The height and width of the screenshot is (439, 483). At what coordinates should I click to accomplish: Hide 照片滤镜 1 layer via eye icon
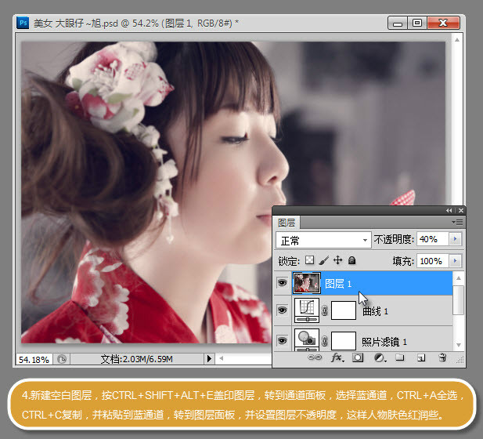[x=282, y=340]
